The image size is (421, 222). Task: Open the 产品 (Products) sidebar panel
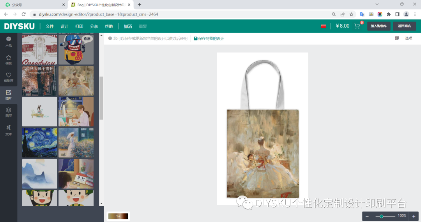9,42
